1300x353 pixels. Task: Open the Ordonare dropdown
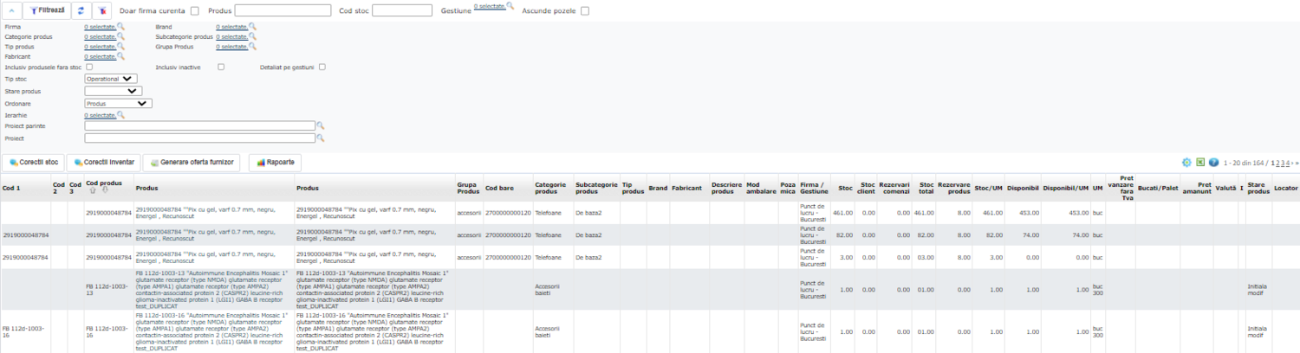(119, 103)
